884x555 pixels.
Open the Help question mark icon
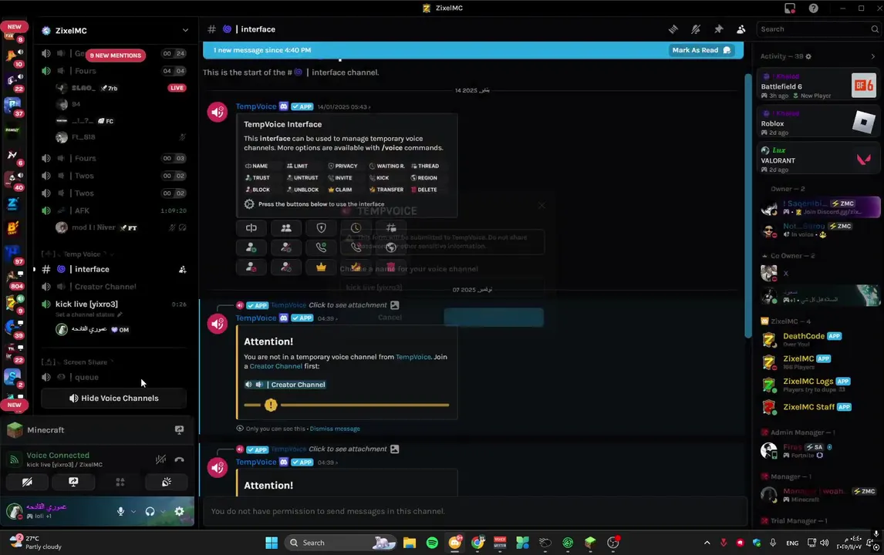[814, 8]
